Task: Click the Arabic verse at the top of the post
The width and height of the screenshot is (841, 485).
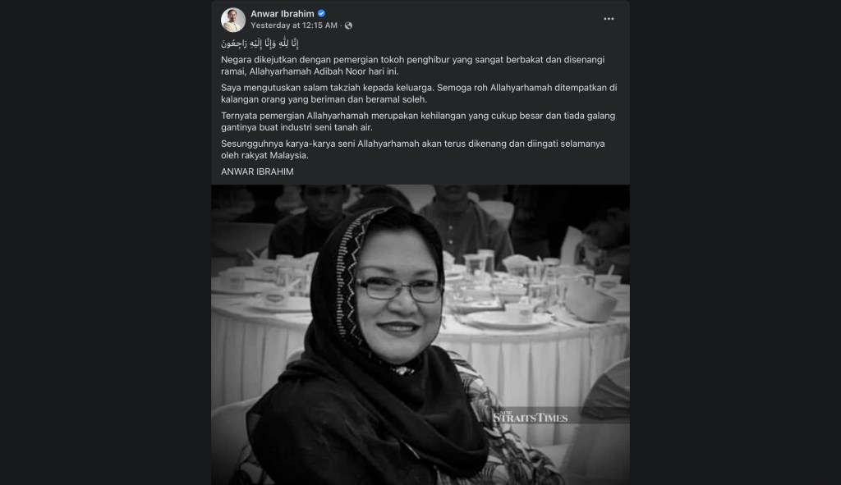Action: click(x=260, y=43)
